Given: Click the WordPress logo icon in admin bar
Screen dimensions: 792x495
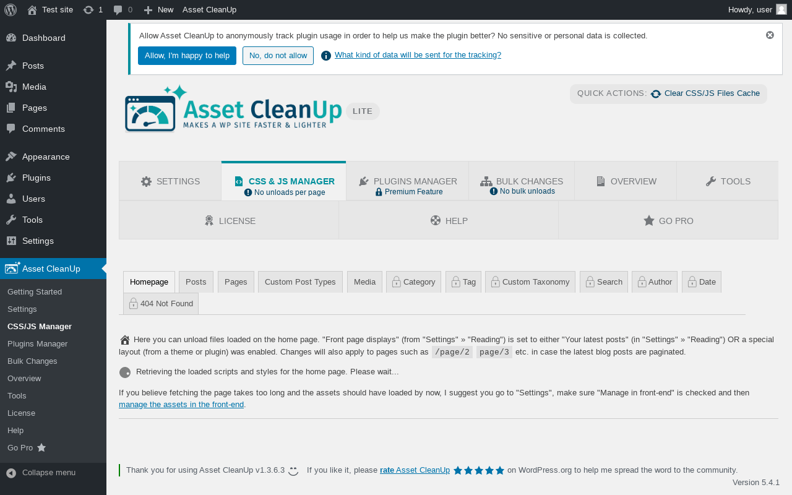Looking at the screenshot, I should point(11,10).
